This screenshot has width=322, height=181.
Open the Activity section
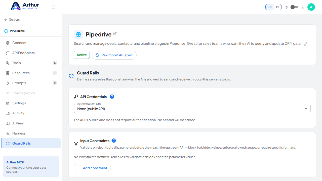31,113
